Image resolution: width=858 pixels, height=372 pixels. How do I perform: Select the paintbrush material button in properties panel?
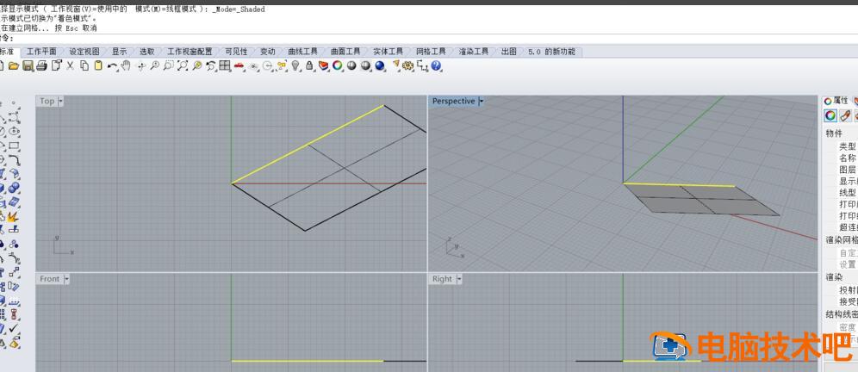pos(845,116)
